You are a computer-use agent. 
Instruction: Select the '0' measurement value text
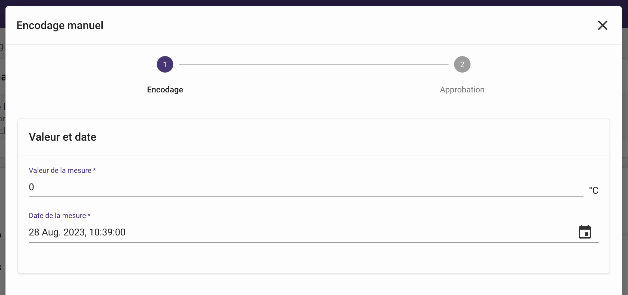32,187
